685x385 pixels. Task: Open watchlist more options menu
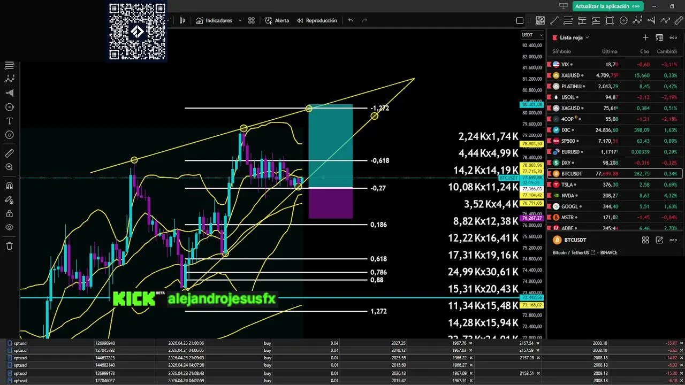click(x=673, y=37)
